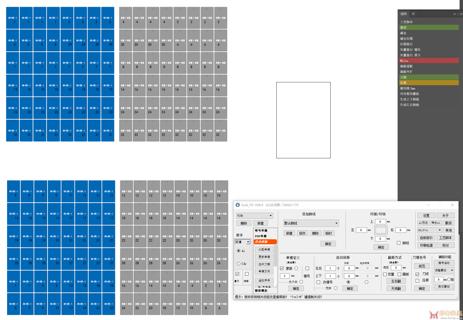
Task: Click the 印刷检查 button
Action: pyautogui.click(x=426, y=245)
